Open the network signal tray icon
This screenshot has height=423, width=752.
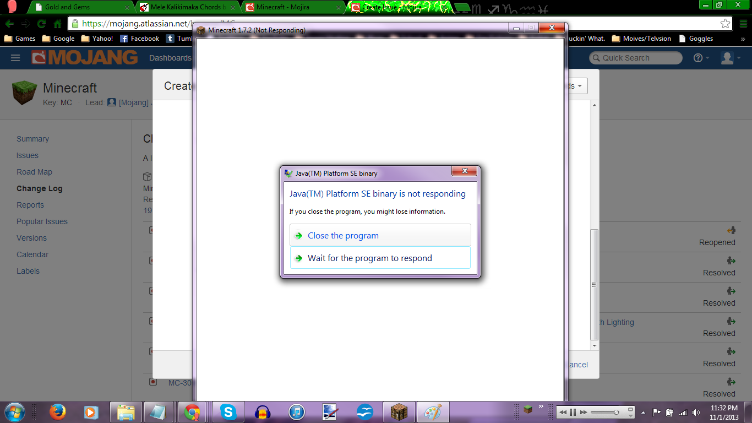pyautogui.click(x=683, y=412)
